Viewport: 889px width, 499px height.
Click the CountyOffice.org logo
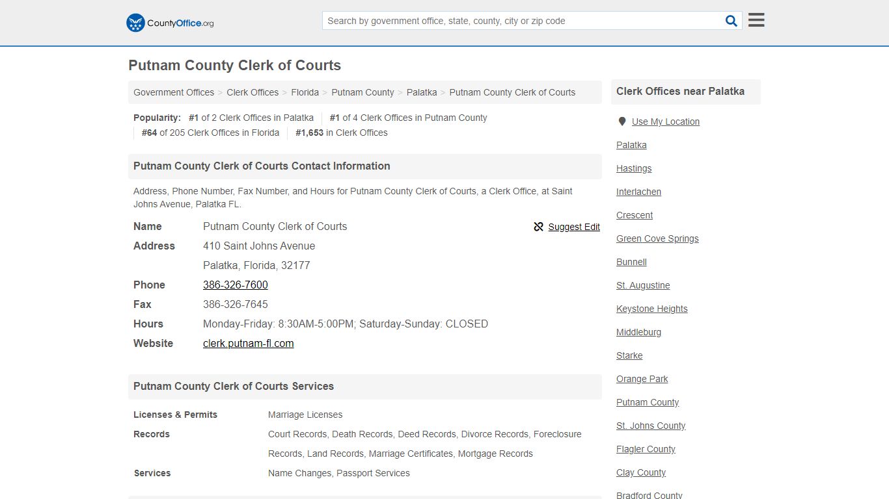(x=170, y=23)
